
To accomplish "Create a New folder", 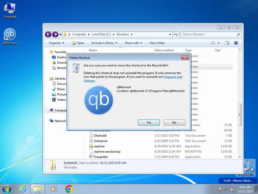I will point(157,43).
